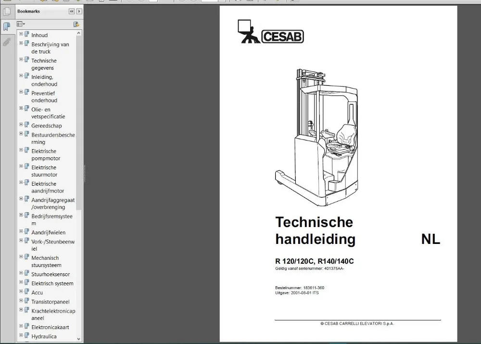The image size is (481, 344).
Task: Expand the Mechanisch stuursysteem bookmark
Action: tap(21, 257)
